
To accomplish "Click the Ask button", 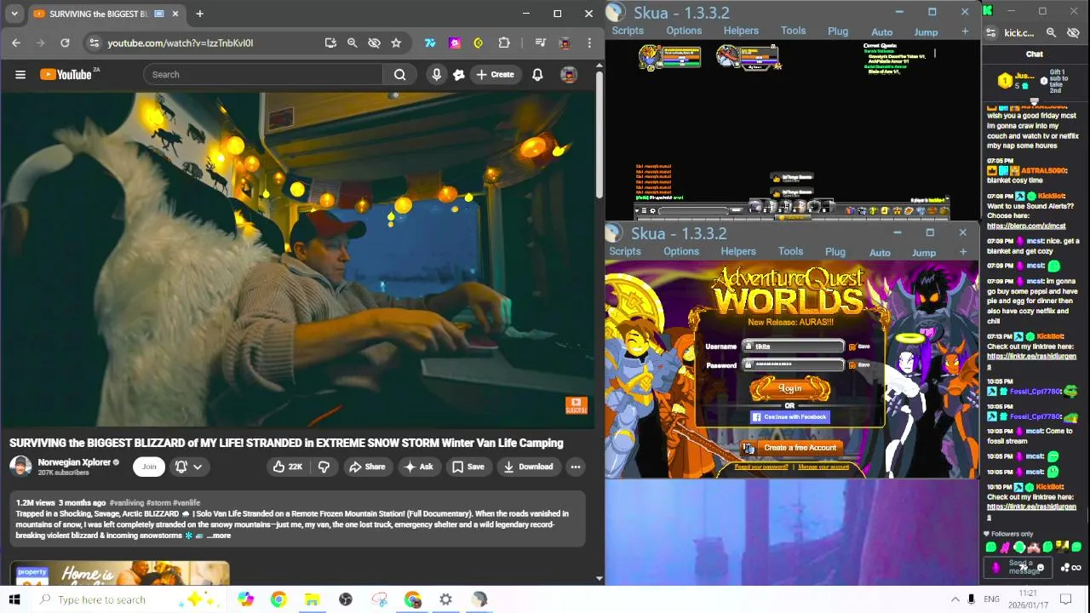I will [x=419, y=467].
